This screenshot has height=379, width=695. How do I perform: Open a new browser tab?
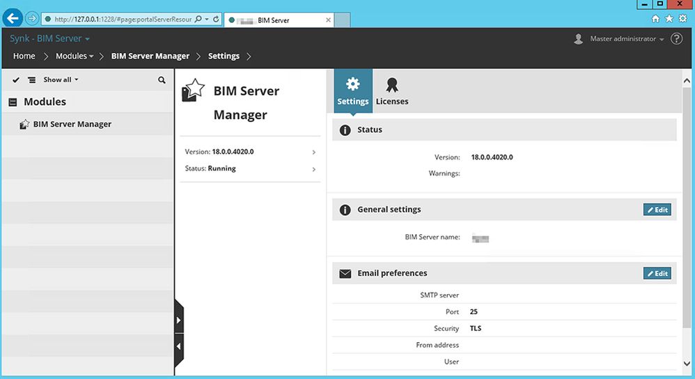[x=342, y=20]
